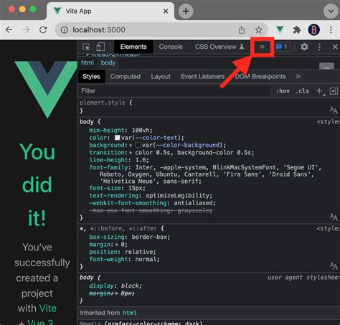Click the color-text color swatch
The height and width of the screenshot is (325, 340).
point(117,138)
